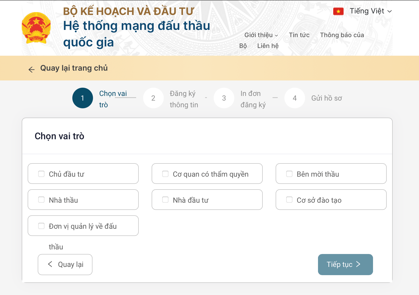Click step circle 2 Đăng ký thông tin
This screenshot has height=295, width=419.
pyautogui.click(x=153, y=98)
